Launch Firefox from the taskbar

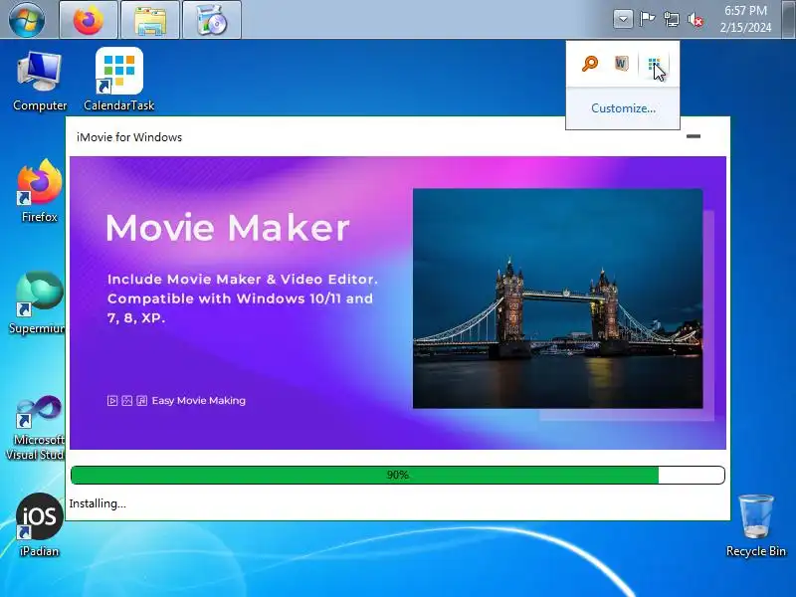89,20
